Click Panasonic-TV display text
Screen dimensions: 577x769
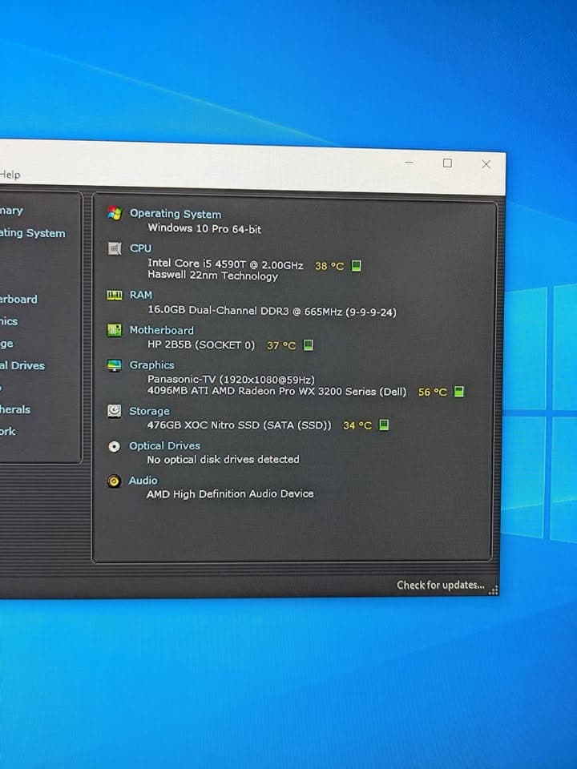point(231,380)
